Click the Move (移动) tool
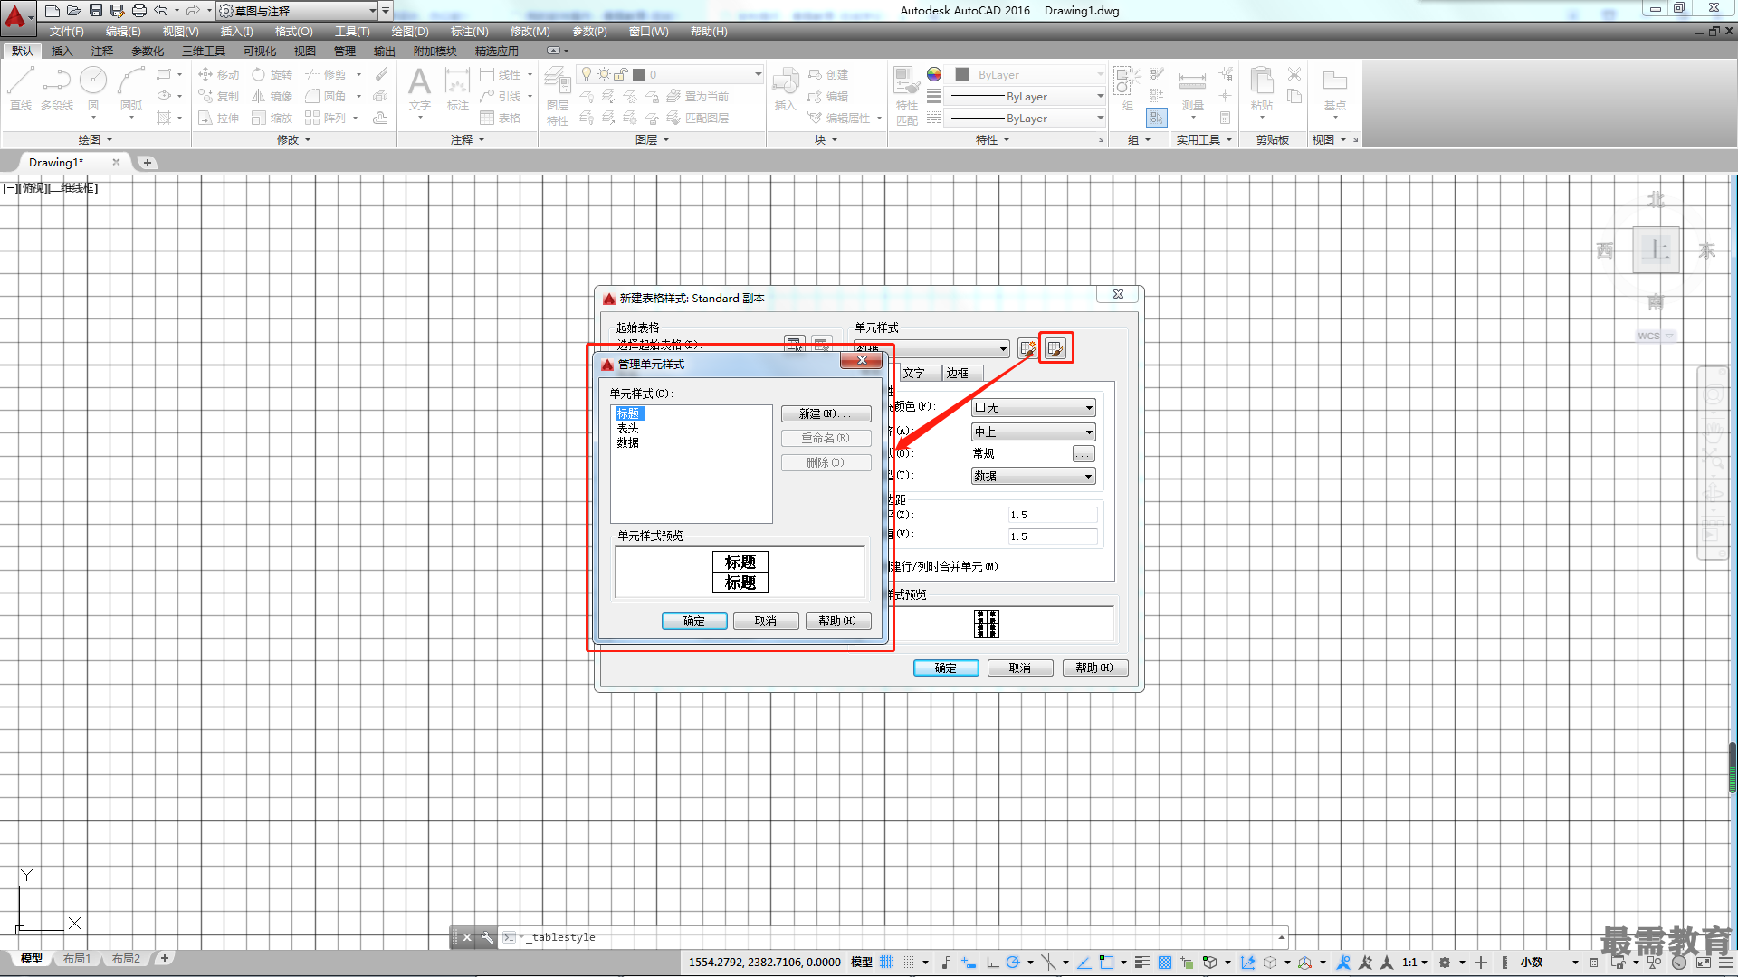Image resolution: width=1738 pixels, height=977 pixels. [218, 74]
